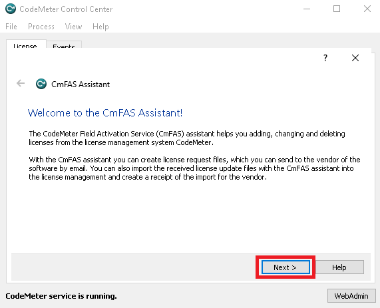
Task: Click the CodeMeter title bar icon
Action: (11, 9)
